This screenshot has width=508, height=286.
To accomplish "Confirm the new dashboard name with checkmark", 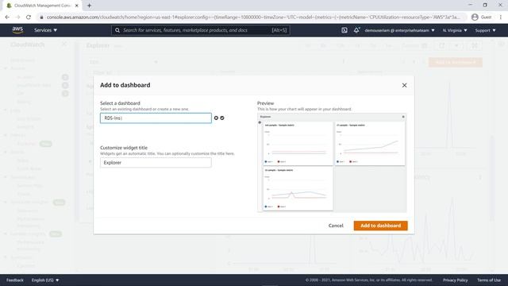I will (x=222, y=118).
